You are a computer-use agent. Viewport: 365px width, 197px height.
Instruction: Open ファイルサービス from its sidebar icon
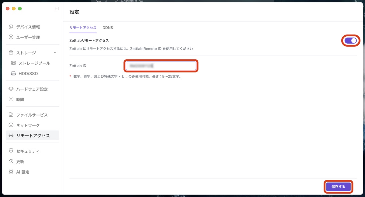[x=10, y=115]
